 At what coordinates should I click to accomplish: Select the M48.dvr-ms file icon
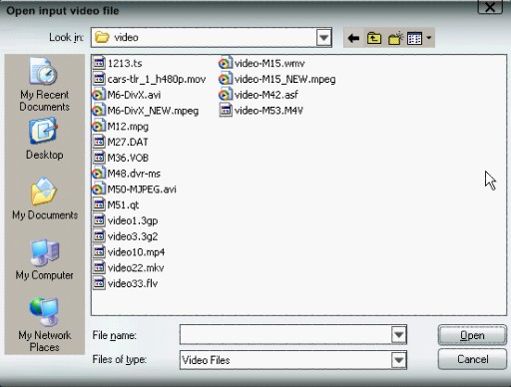click(98, 174)
